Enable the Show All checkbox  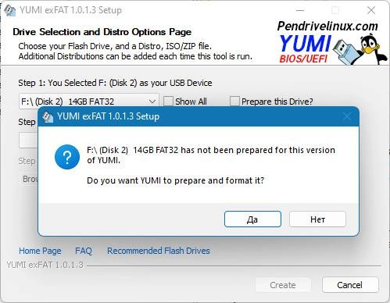168,101
